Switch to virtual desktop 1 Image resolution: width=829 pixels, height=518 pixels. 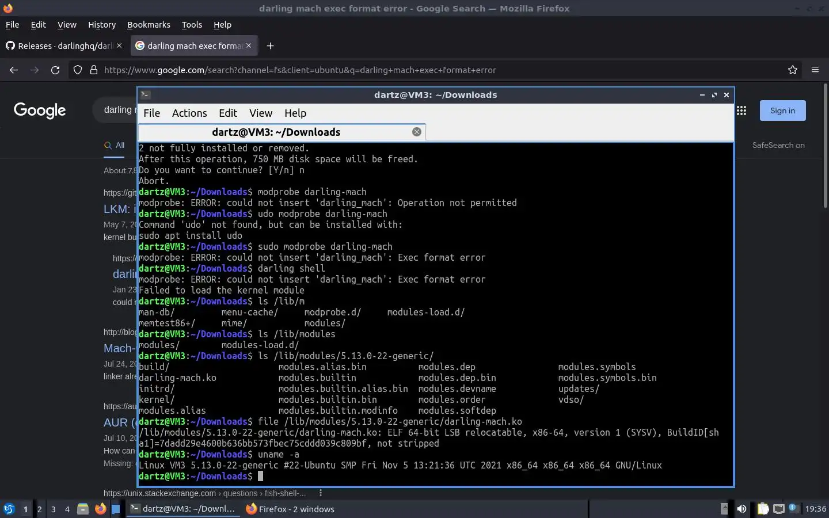(x=25, y=509)
